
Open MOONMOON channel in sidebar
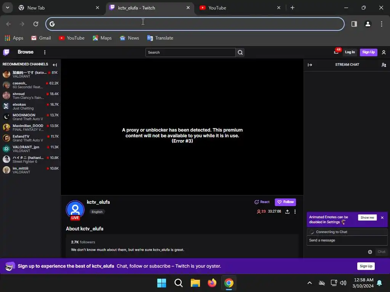pyautogui.click(x=30, y=117)
